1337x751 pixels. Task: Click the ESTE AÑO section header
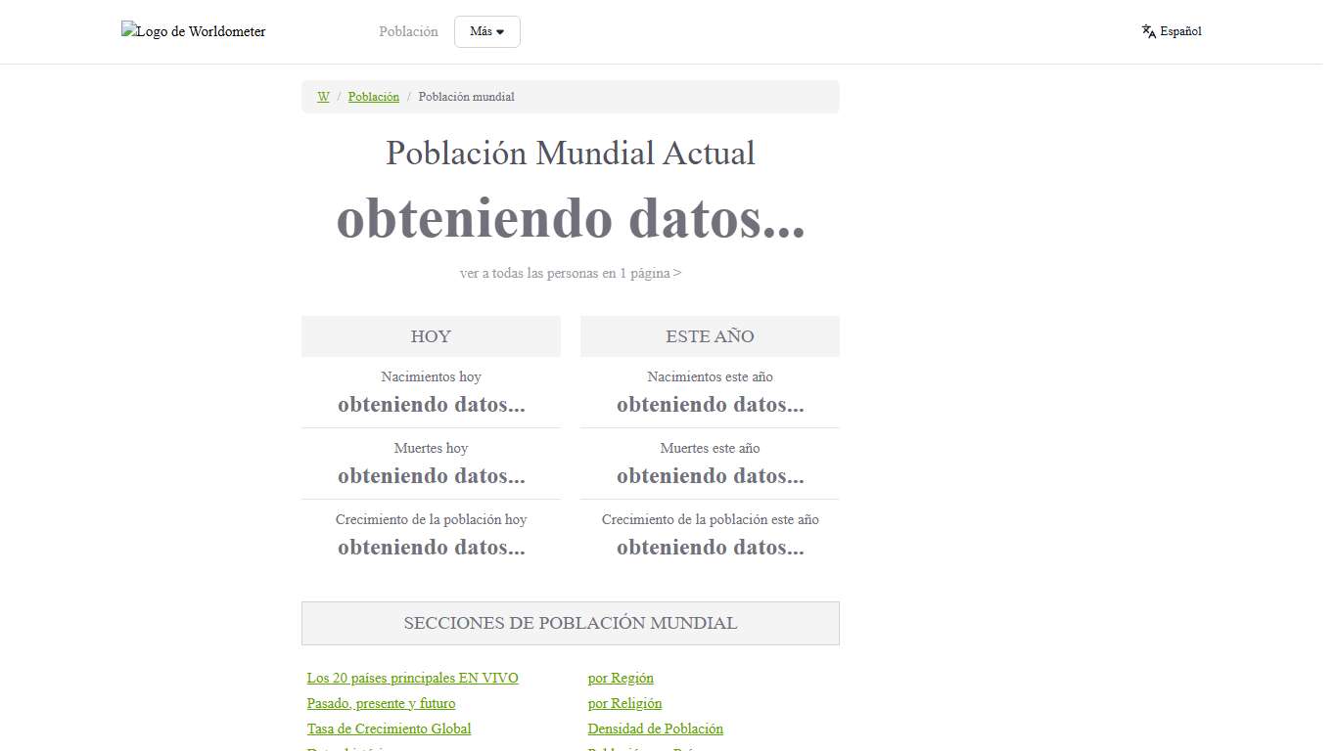pyautogui.click(x=710, y=335)
